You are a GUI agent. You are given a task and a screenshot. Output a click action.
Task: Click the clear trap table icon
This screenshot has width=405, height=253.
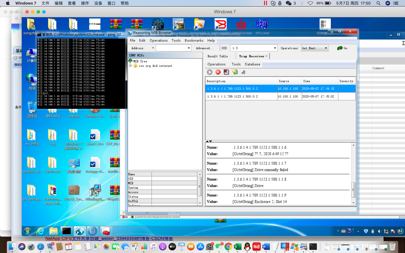226,72
